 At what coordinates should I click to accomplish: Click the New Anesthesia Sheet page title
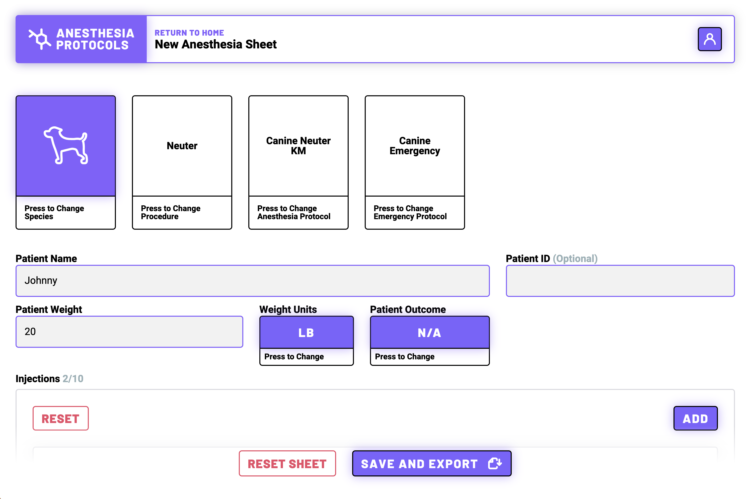point(215,44)
